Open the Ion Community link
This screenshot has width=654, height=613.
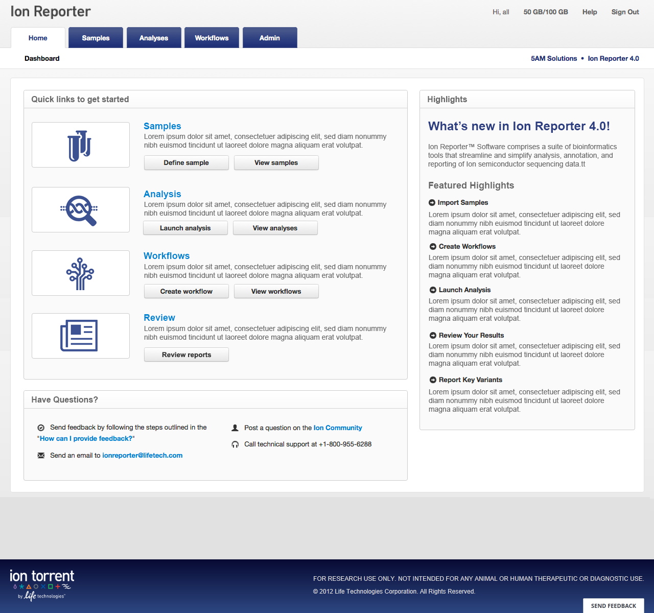pyautogui.click(x=338, y=428)
